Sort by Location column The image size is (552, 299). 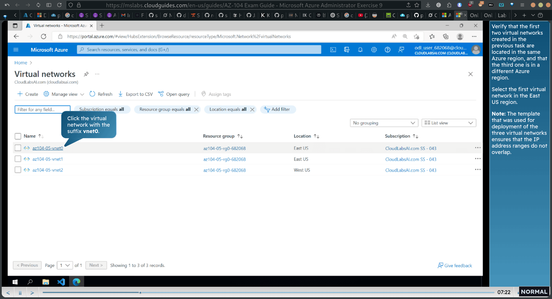(306, 136)
